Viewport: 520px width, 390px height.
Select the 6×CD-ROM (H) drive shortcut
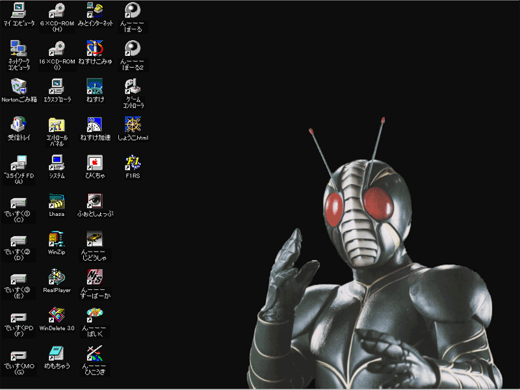click(x=57, y=10)
